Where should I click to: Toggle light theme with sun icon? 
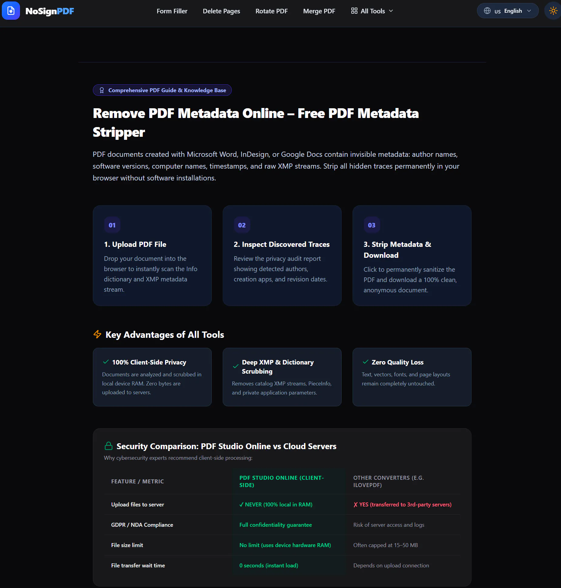(x=553, y=11)
